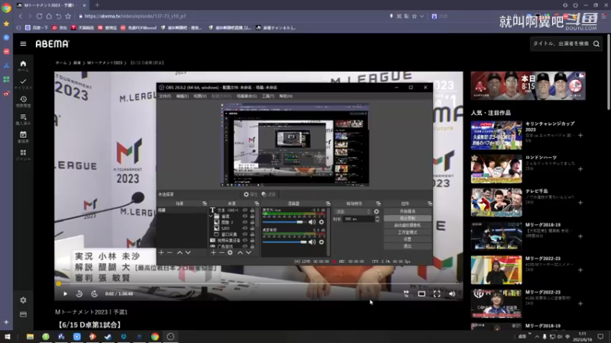Go back in the browser
The width and height of the screenshot is (611, 343).
(x=21, y=16)
